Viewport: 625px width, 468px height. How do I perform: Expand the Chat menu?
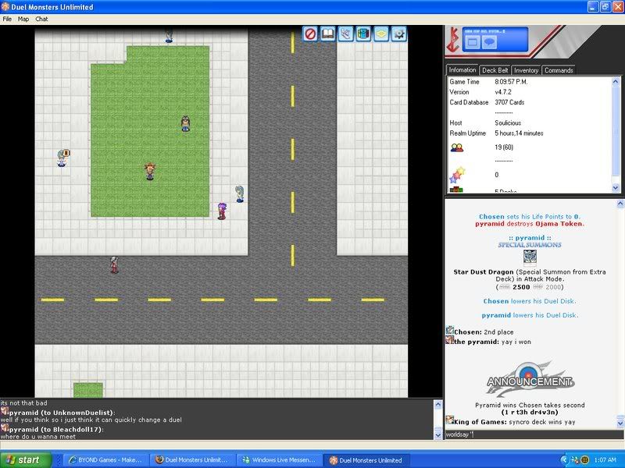pyautogui.click(x=41, y=19)
